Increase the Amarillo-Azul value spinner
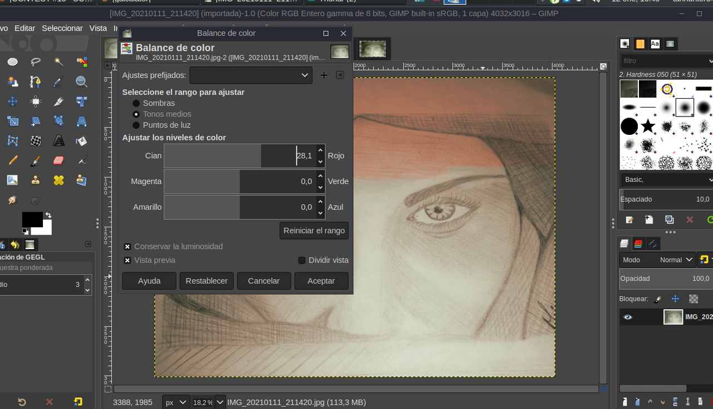Image resolution: width=713 pixels, height=409 pixels. 320,201
